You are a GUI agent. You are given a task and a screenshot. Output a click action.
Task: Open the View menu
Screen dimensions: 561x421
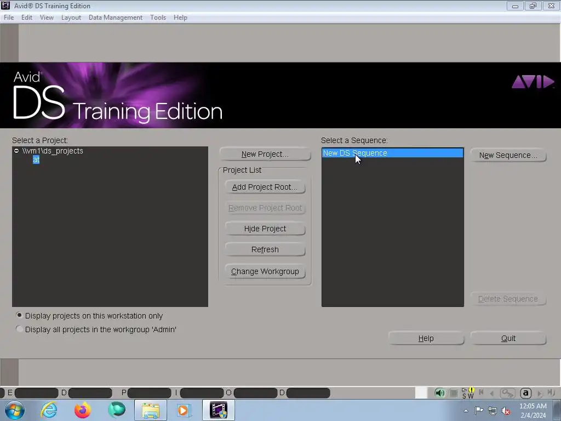tap(47, 18)
